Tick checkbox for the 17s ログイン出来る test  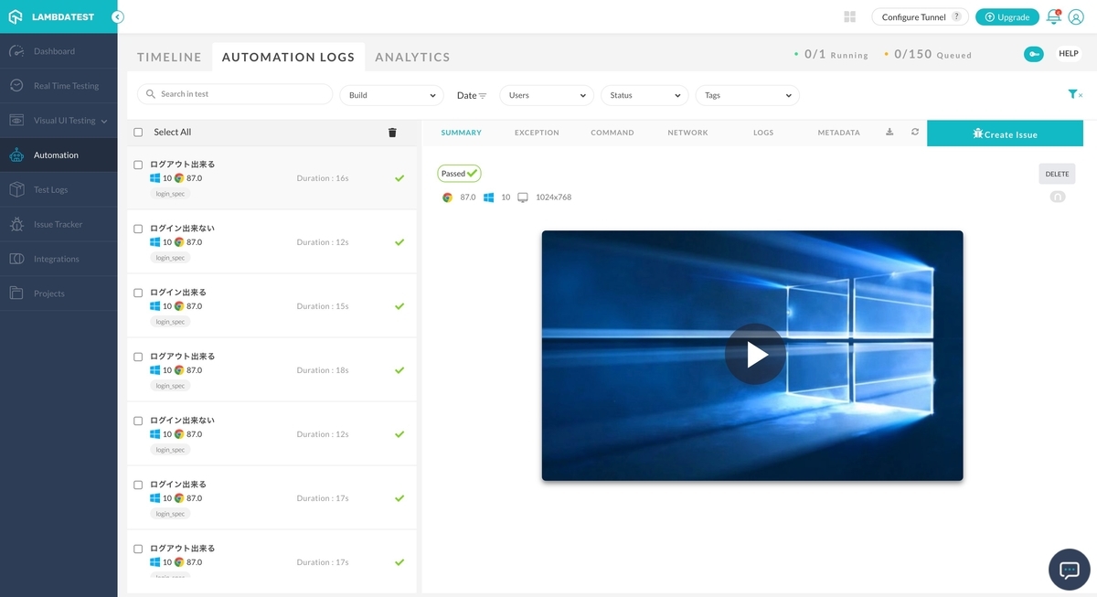coord(138,485)
